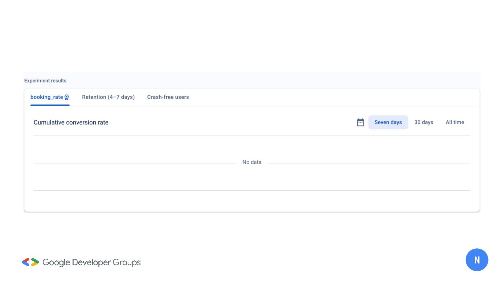
Task: Click the bottom gridline of the empty chart
Action: [252, 190]
